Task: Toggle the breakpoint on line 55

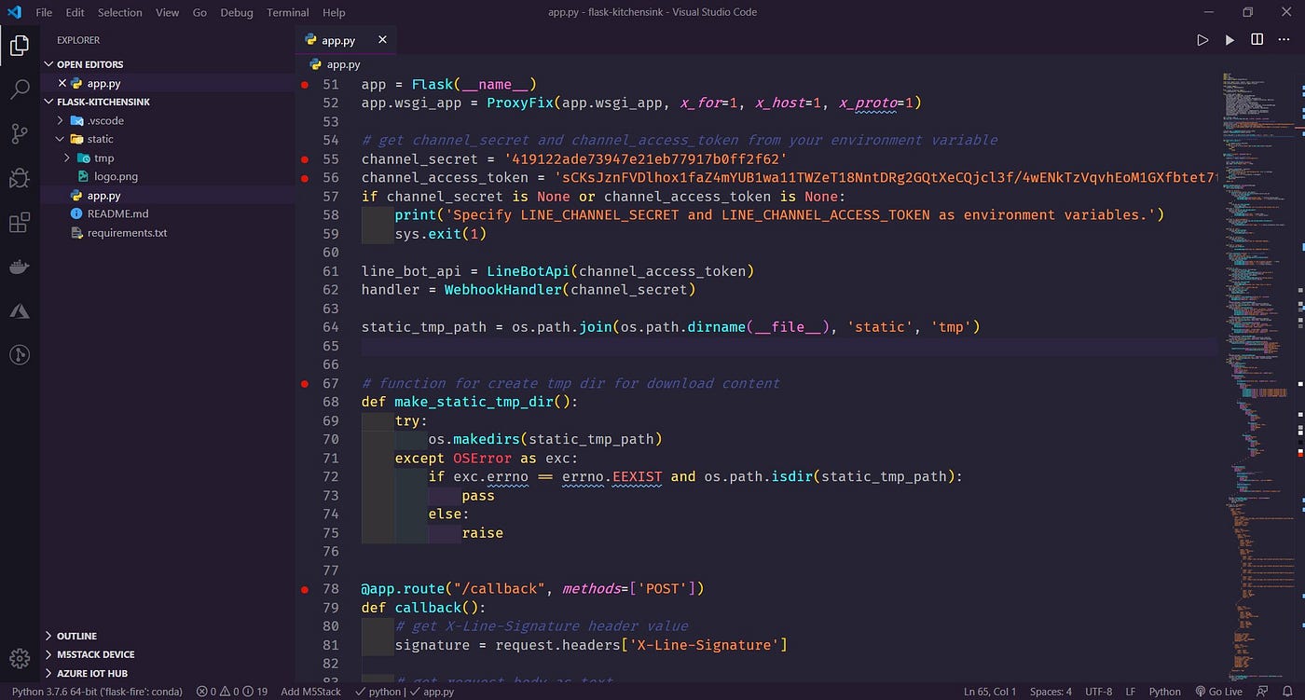Action: (304, 158)
